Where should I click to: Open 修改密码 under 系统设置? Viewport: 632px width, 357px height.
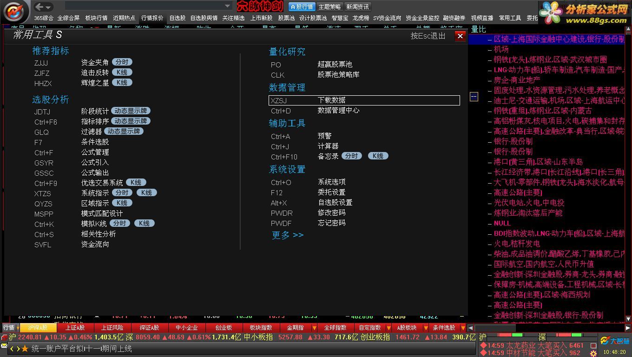pos(332,212)
